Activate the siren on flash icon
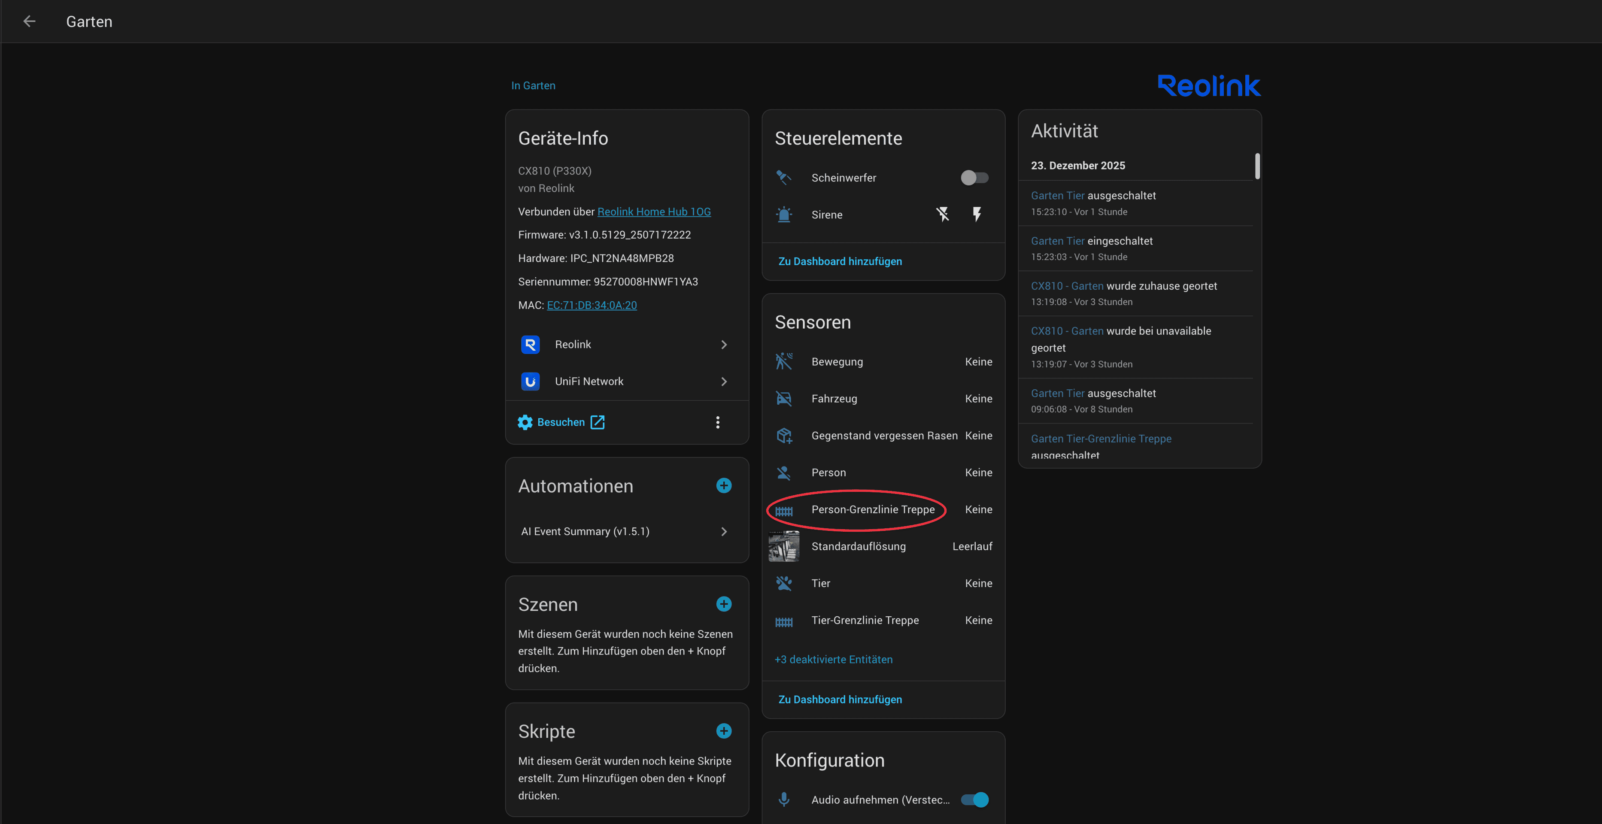The height and width of the screenshot is (824, 1602). click(x=977, y=215)
